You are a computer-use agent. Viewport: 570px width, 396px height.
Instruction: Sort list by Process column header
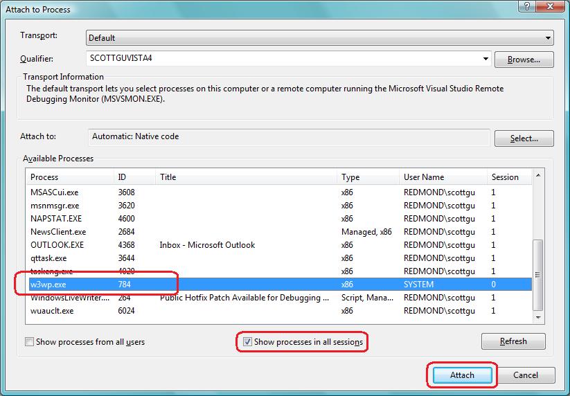[x=70, y=177]
